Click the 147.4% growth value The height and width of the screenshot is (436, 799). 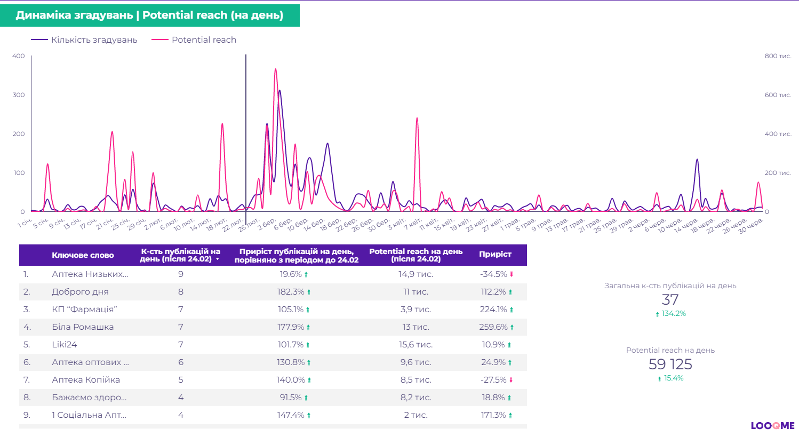pos(291,415)
